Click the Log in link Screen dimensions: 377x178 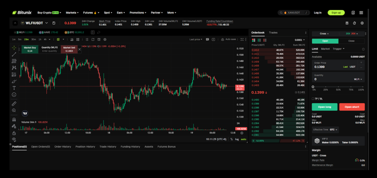click(x=318, y=13)
